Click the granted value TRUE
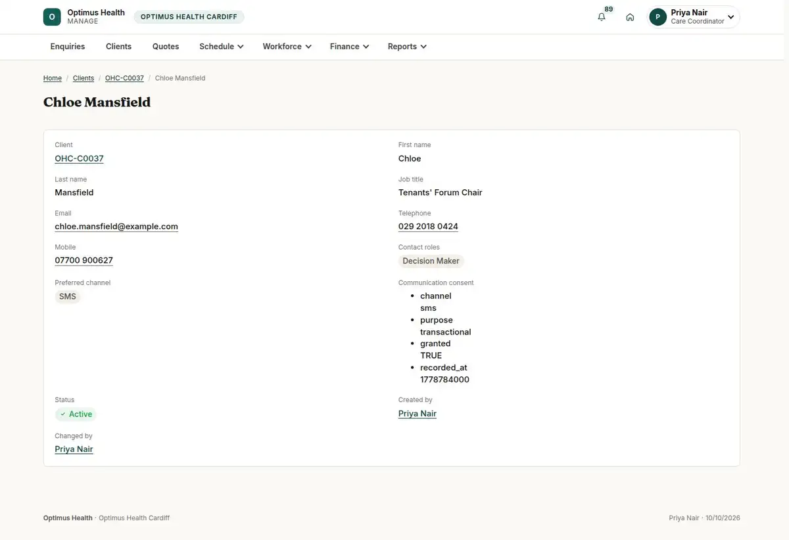Screen dimensions: 789x540 (431, 355)
